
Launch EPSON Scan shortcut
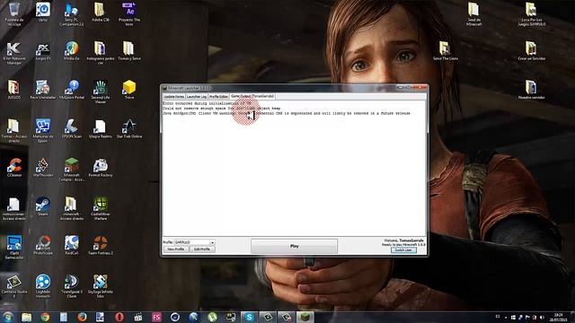[x=72, y=129]
